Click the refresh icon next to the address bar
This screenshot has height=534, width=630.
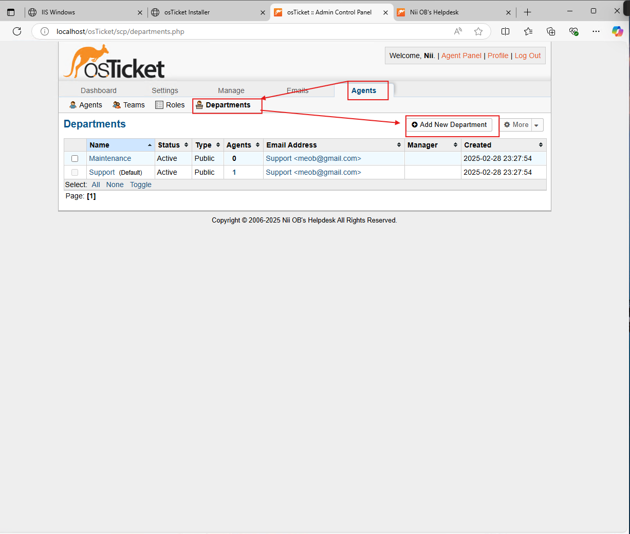click(x=17, y=31)
